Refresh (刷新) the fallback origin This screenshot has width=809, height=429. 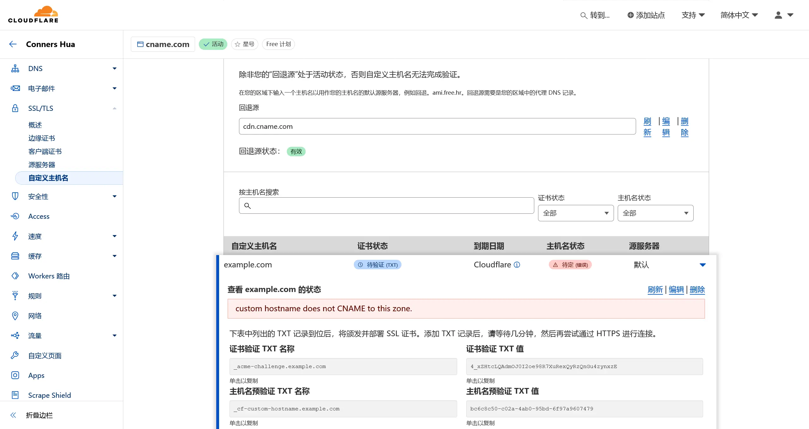647,127
